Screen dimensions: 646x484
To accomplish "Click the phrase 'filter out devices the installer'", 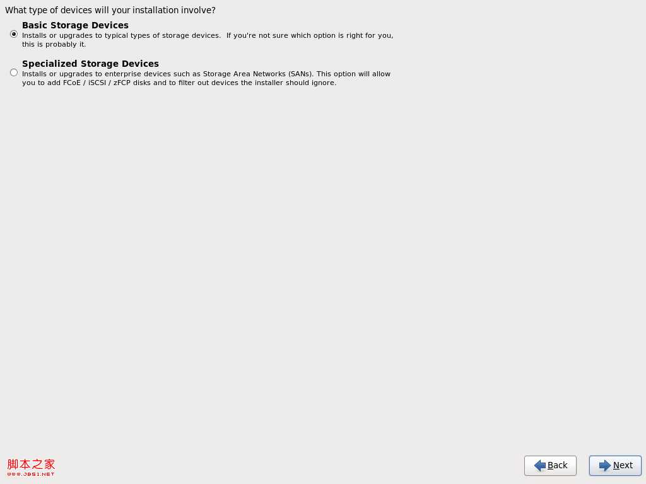I will click(233, 83).
